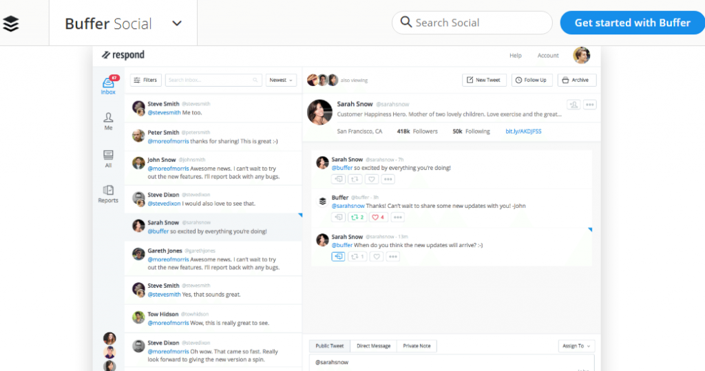Click 418k Followers count
This screenshot has height=371, width=705.
(417, 131)
